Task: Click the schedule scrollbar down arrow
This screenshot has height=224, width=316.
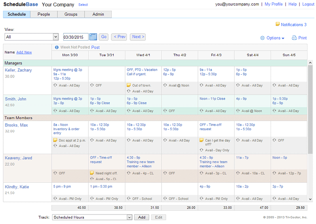Action: pos(310,199)
